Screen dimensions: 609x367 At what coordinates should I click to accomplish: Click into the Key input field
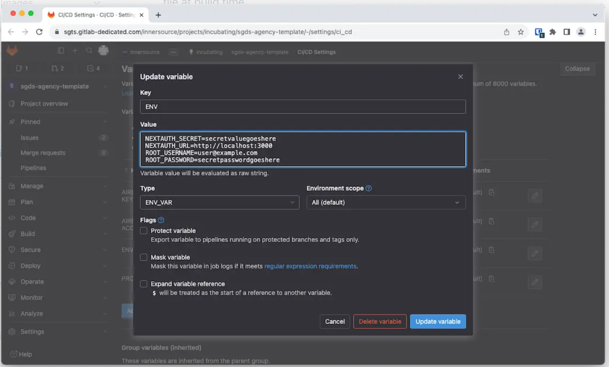[x=303, y=107]
